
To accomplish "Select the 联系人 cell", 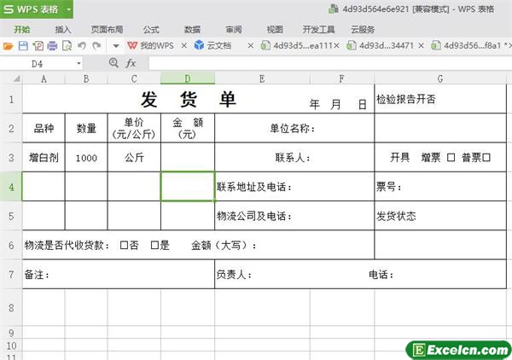I will (x=294, y=157).
